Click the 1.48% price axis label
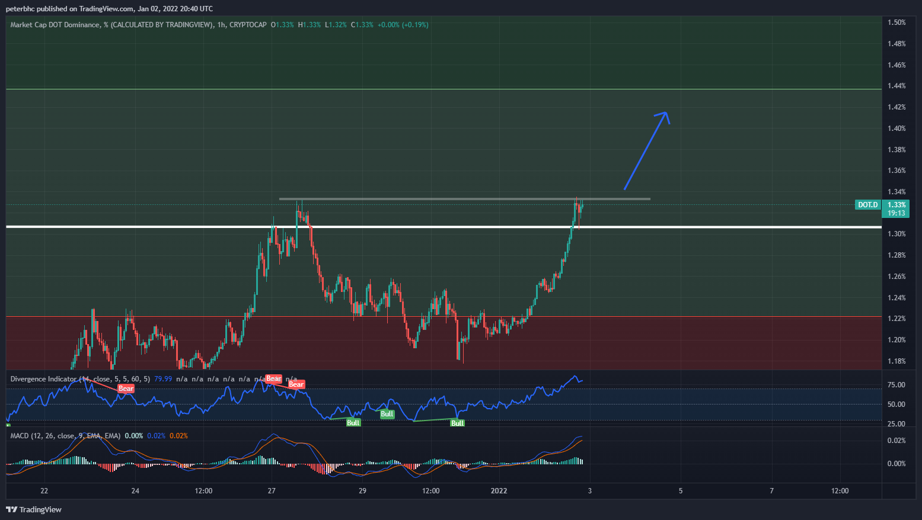Image resolution: width=922 pixels, height=520 pixels. (897, 44)
